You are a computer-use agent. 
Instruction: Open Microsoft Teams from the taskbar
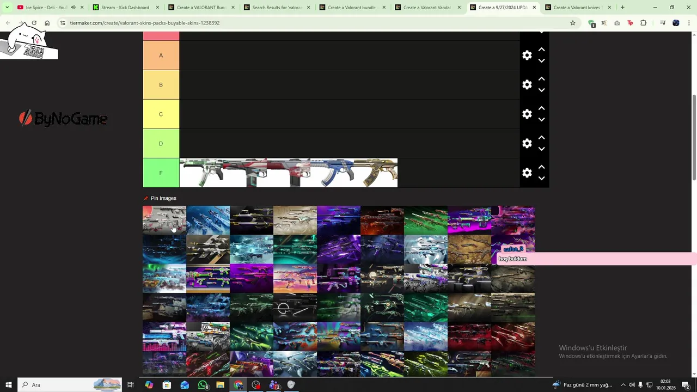274,385
